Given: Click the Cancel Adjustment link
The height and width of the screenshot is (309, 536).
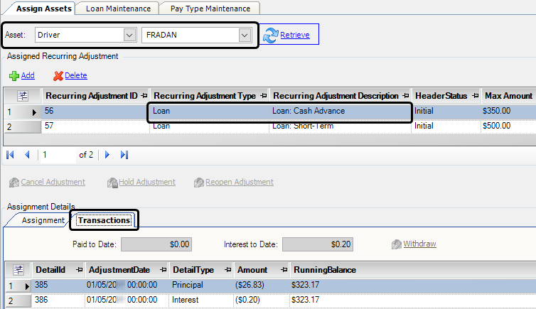Looking at the screenshot, I should [x=53, y=182].
